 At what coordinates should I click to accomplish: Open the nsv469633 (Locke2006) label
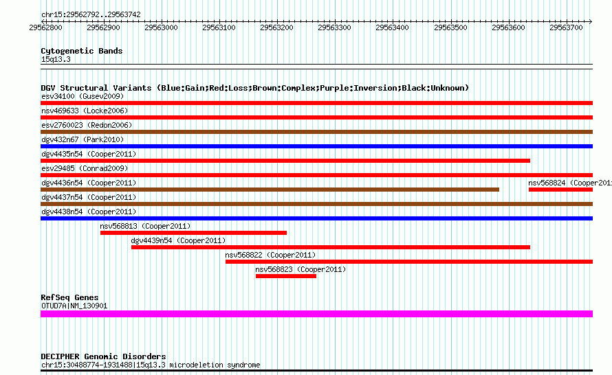[x=85, y=111]
